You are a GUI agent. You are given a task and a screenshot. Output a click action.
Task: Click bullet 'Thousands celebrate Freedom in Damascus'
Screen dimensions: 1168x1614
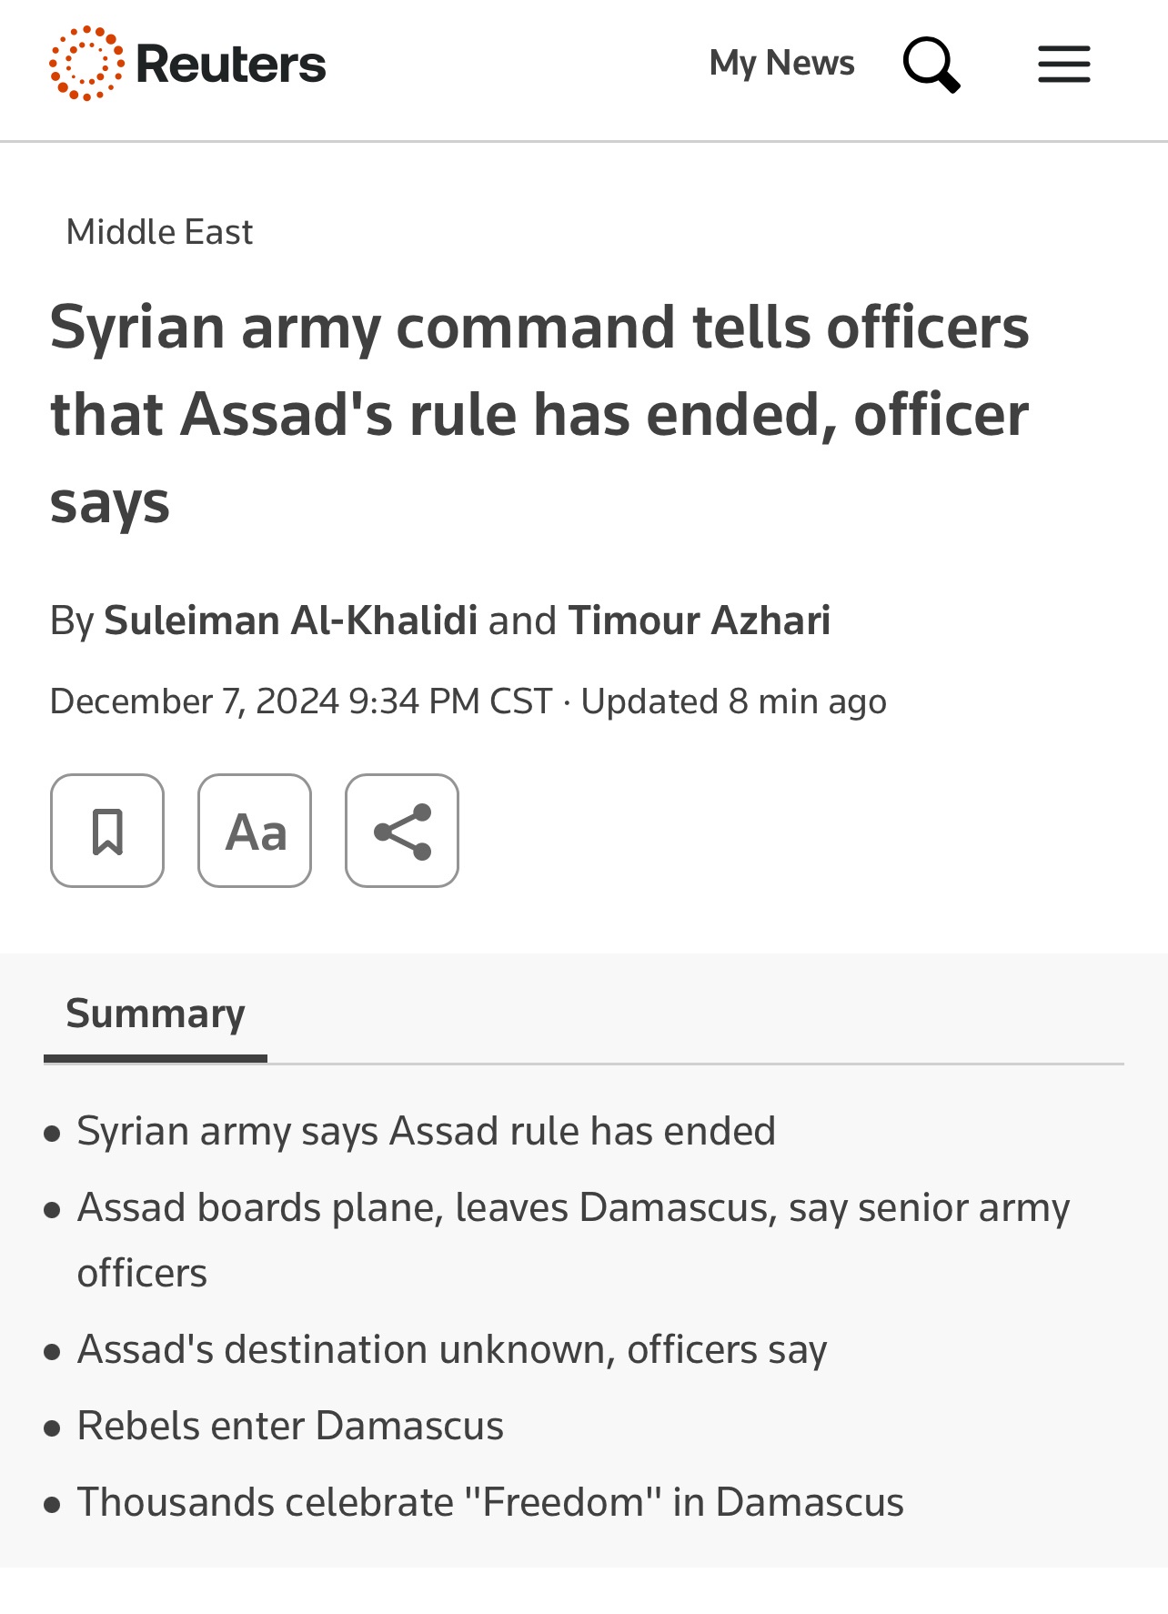click(490, 1503)
